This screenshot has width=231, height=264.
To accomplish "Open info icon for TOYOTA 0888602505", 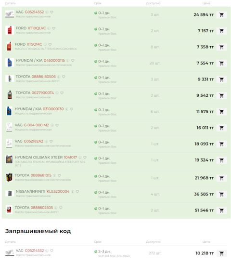I will pos(56,208).
